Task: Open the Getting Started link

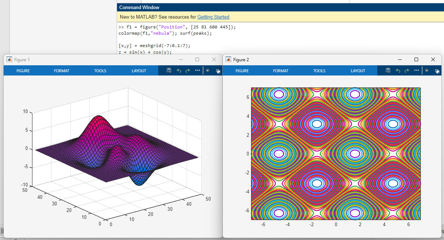Action: [213, 17]
